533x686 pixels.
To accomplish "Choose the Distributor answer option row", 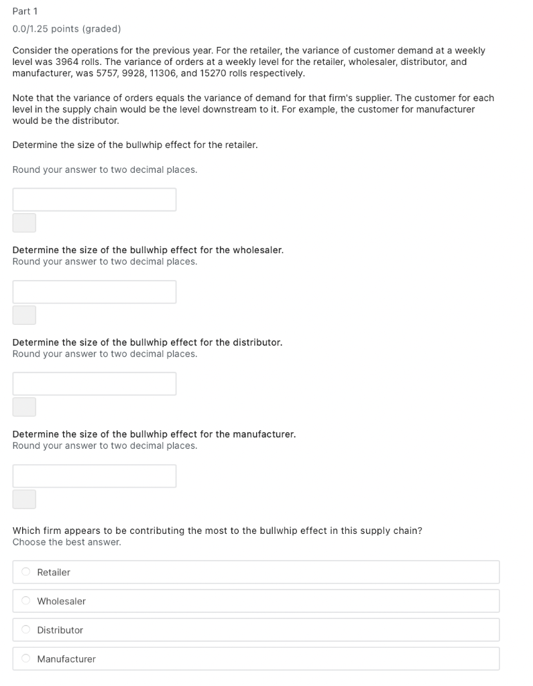I will pyautogui.click(x=255, y=630).
